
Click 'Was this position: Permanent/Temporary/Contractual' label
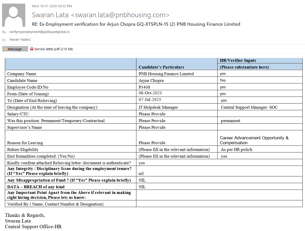[56, 121]
